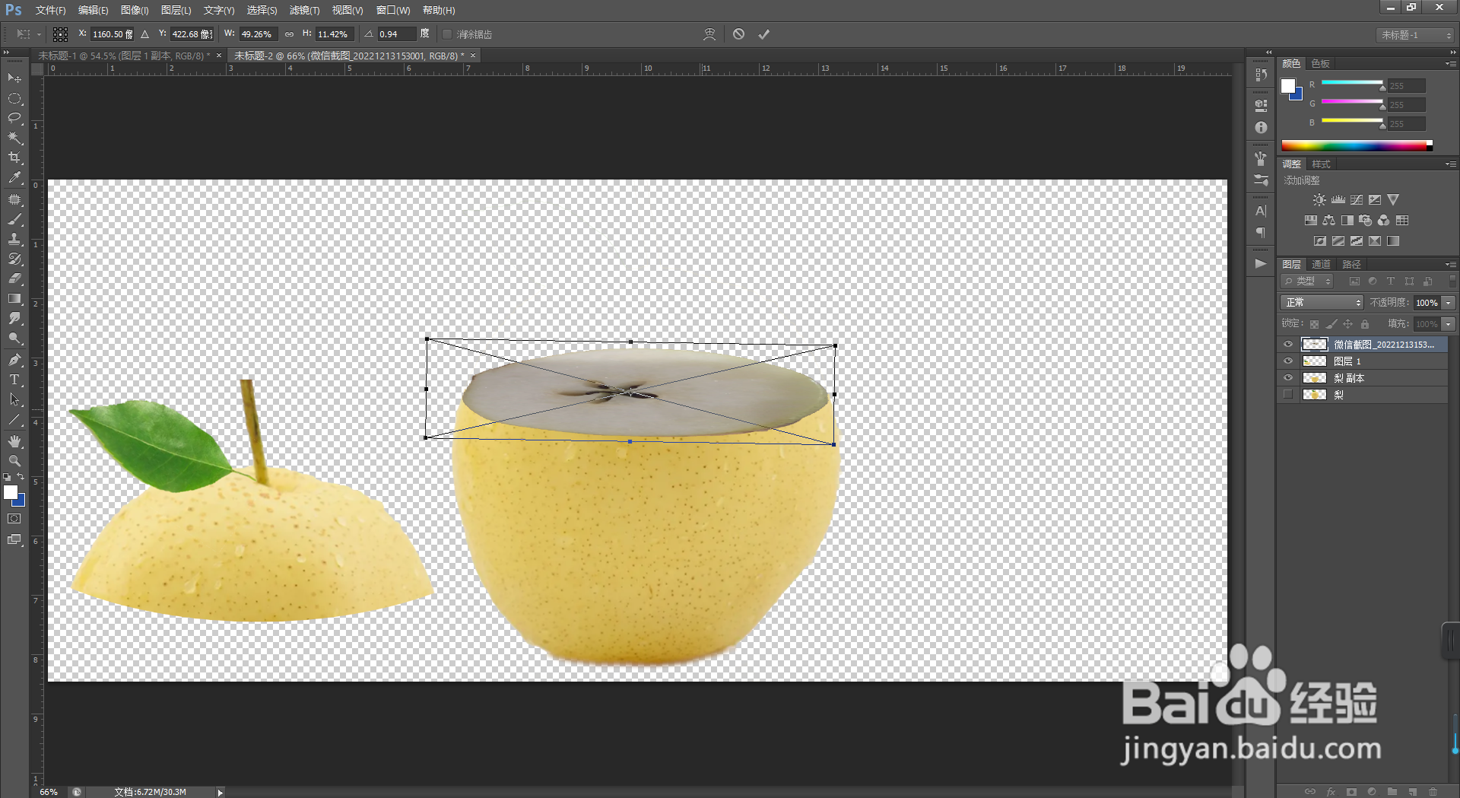Switch to warp mode icon

click(x=709, y=34)
